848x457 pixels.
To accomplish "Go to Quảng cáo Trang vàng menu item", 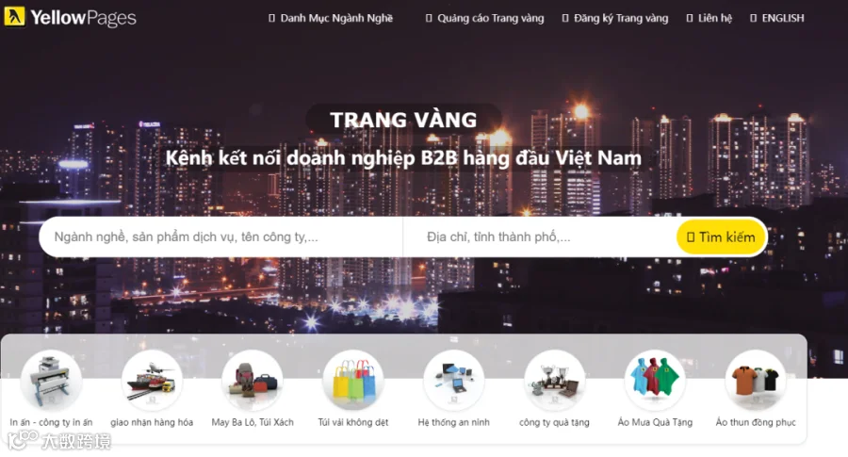I will (485, 19).
